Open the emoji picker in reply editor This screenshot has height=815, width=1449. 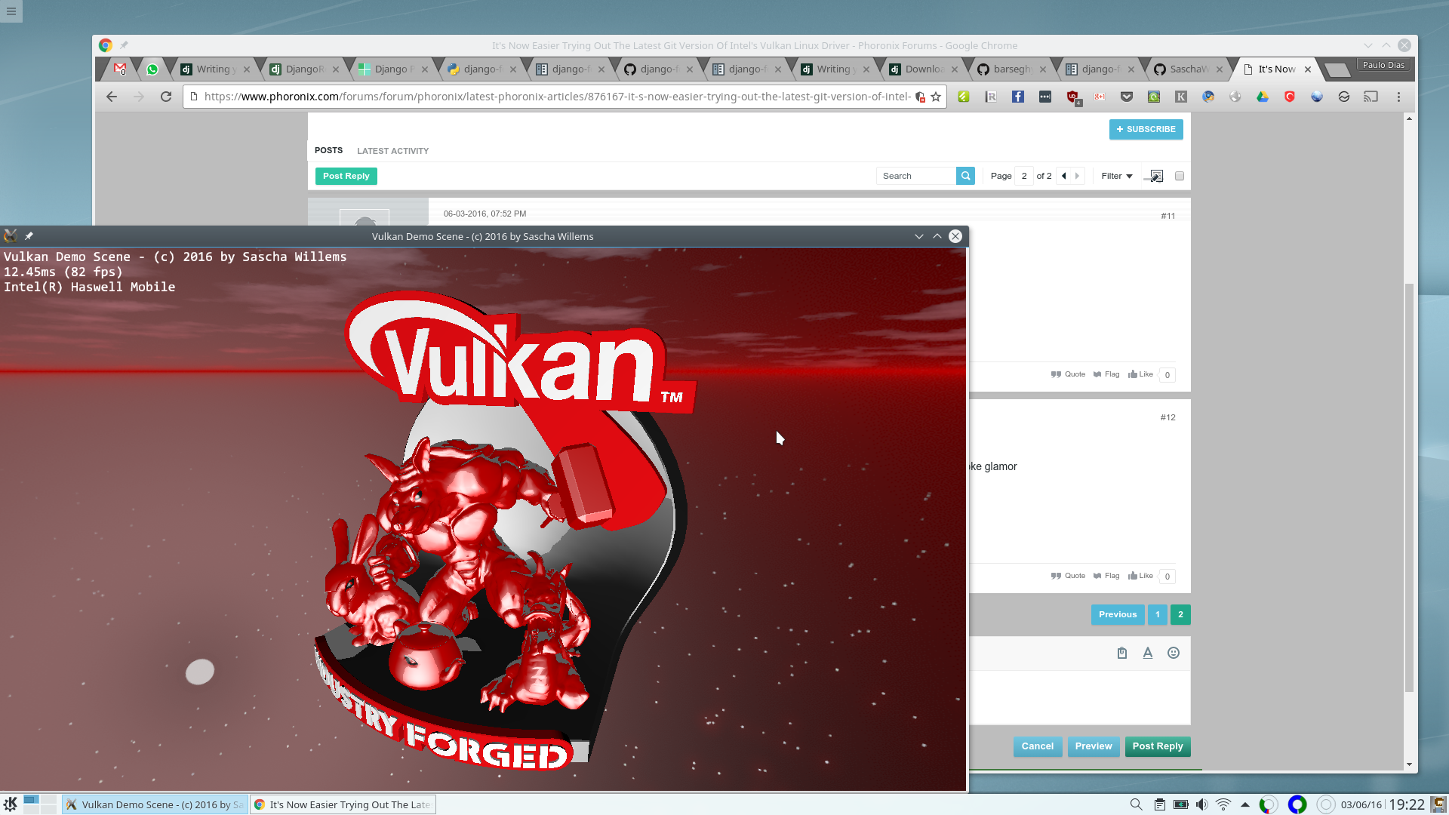pyautogui.click(x=1174, y=653)
